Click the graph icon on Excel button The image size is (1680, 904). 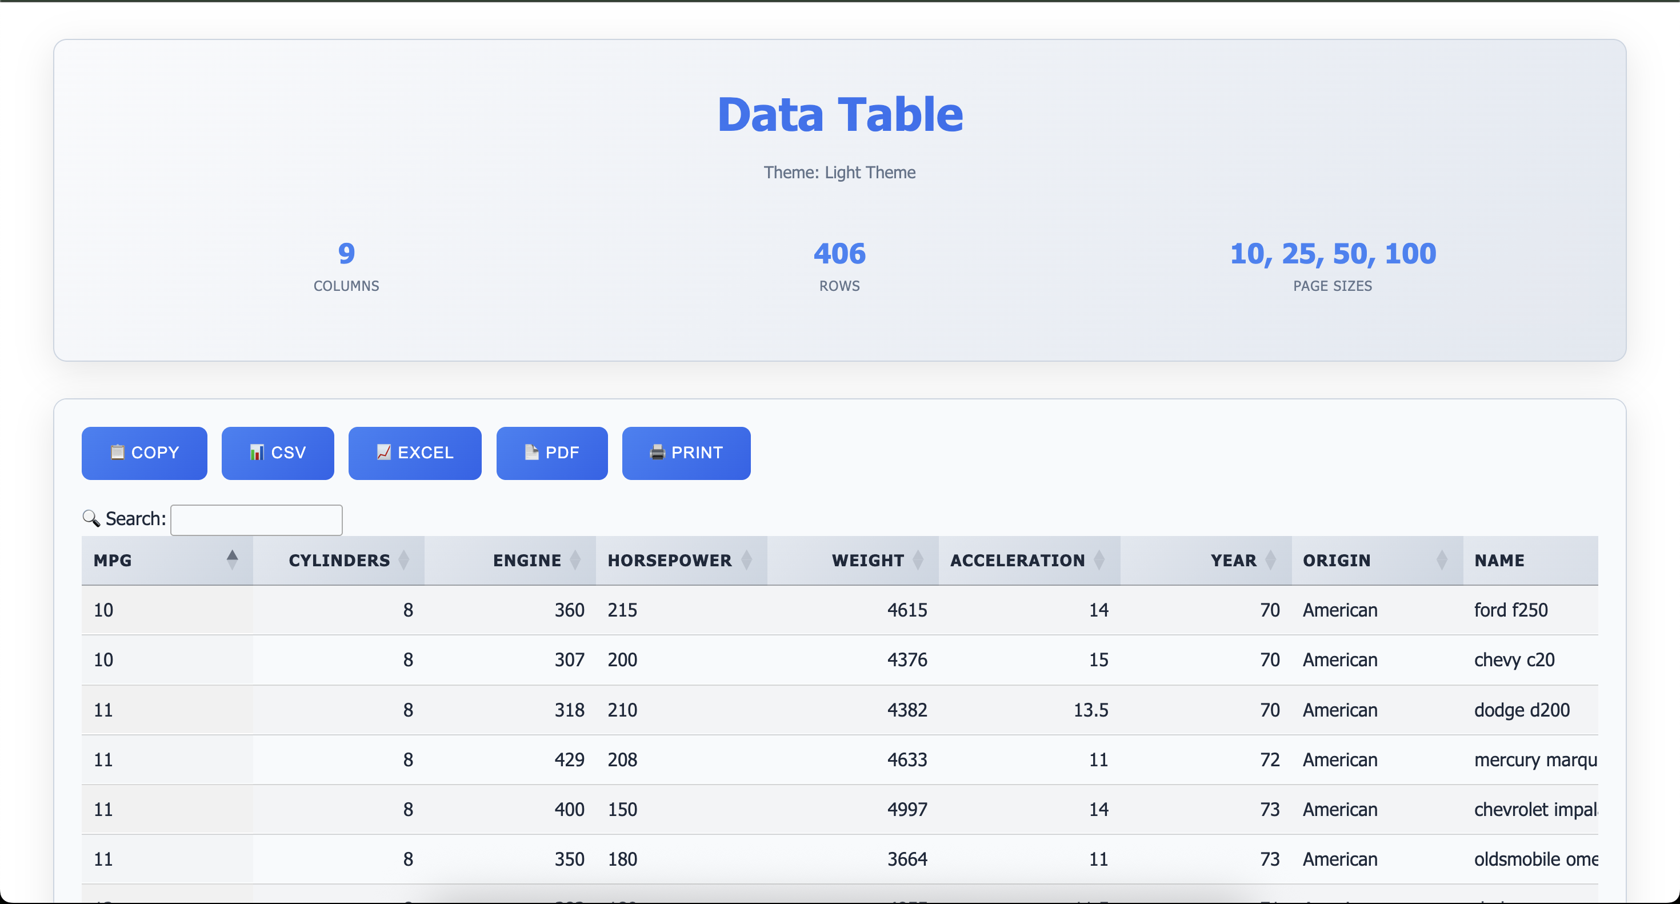383,452
